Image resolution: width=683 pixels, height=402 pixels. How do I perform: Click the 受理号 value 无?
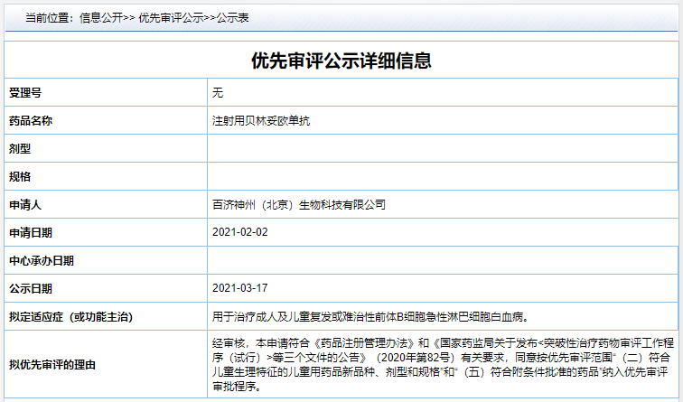[218, 92]
